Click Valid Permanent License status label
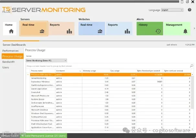This screenshot has width=196, height=138. pyautogui.click(x=44, y=136)
